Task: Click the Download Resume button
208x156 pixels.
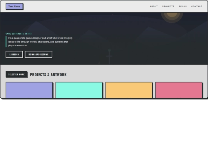Action: tap(39, 54)
